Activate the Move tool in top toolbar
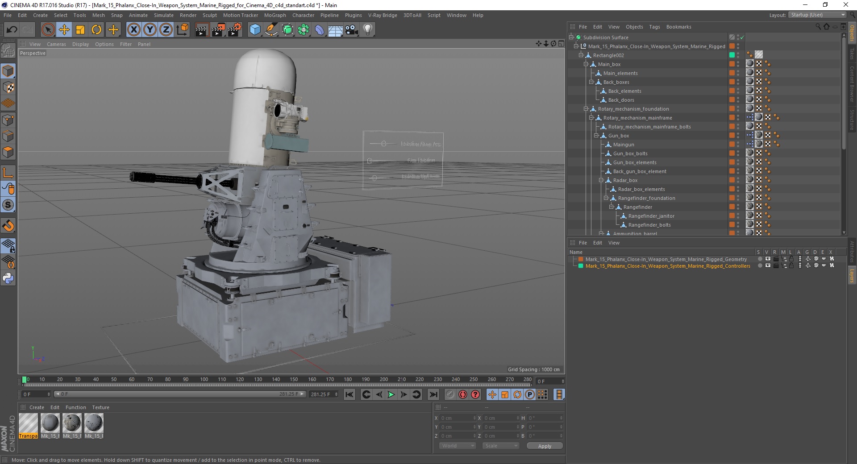857x464 pixels. 64,30
